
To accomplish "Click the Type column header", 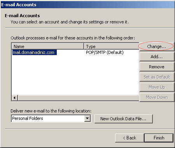I will pos(111,46).
